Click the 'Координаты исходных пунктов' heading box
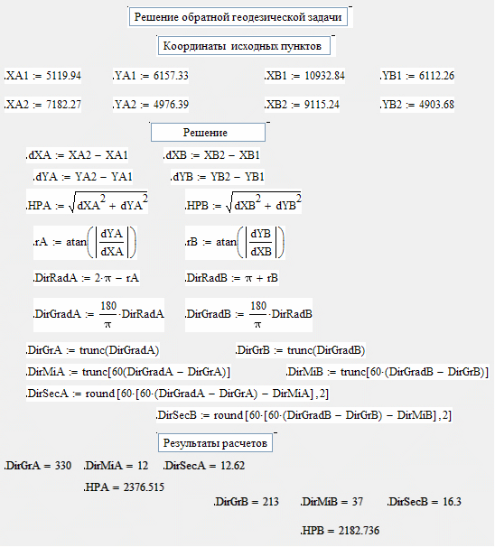 point(244,46)
